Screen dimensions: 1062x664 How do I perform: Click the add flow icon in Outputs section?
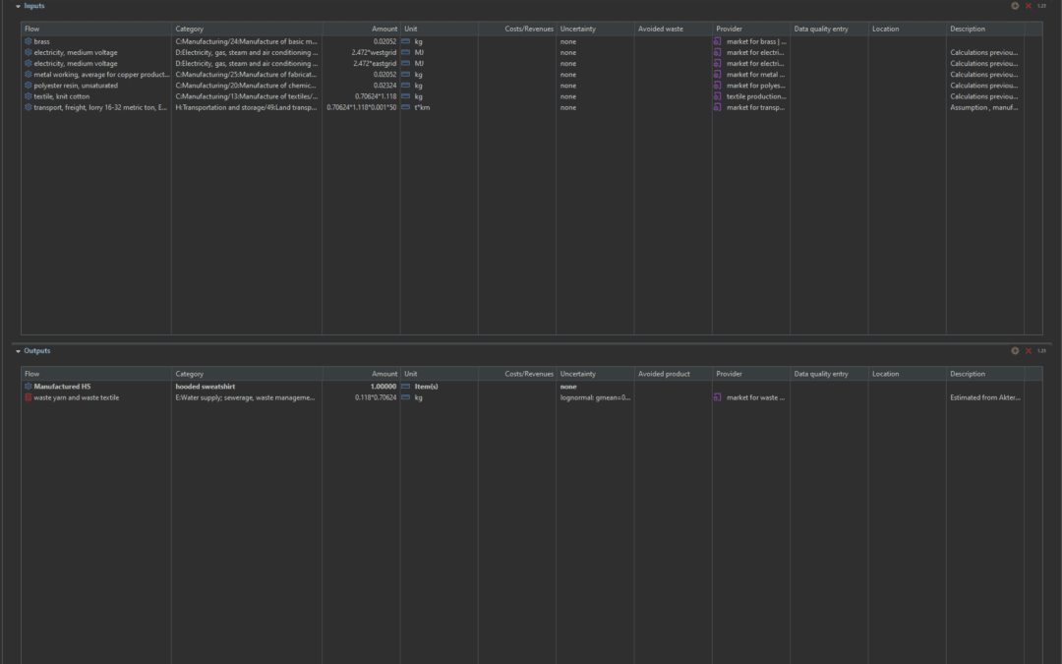click(x=1015, y=351)
